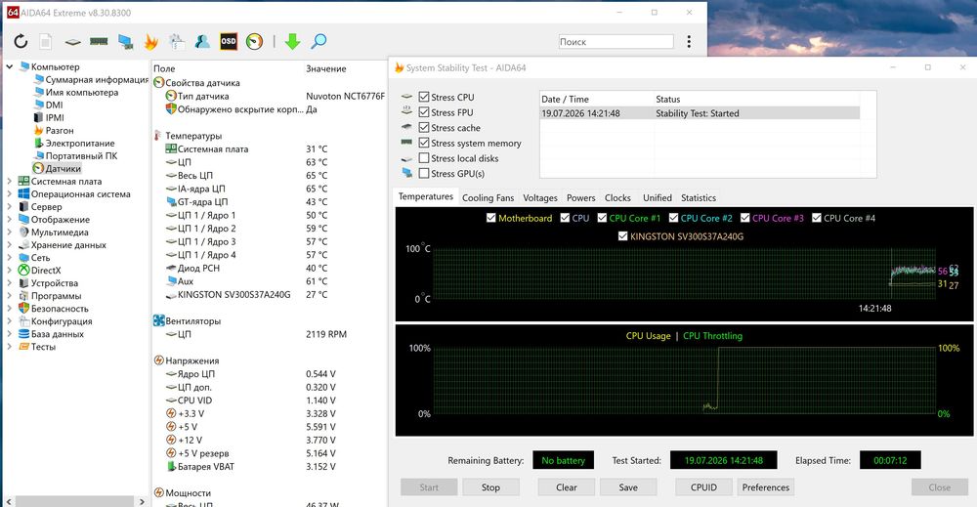Expand the Системная плата node
Viewport: 977px width, 507px height.
tap(10, 182)
